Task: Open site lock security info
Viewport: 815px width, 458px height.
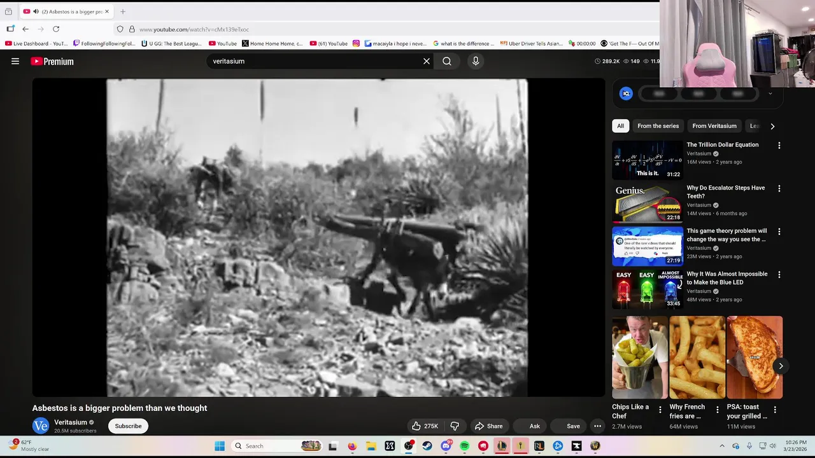Action: click(x=132, y=29)
